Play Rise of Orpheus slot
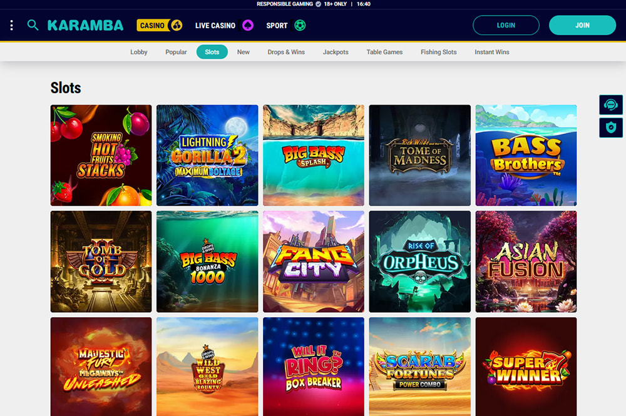The height and width of the screenshot is (416, 626). [419, 261]
